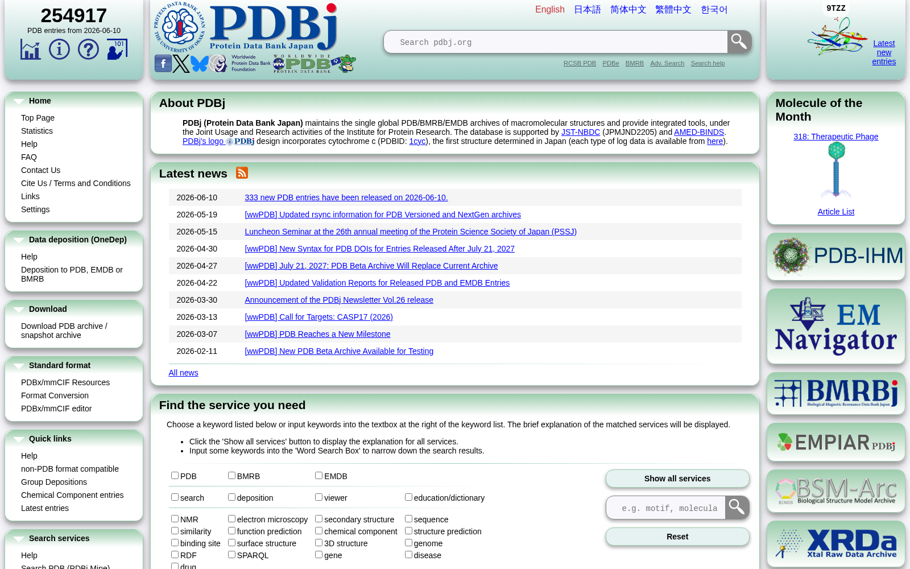Click the crocodile mascot icon
The width and height of the screenshot is (910, 569).
pyautogui.click(x=344, y=63)
